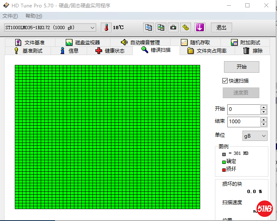Open options with gear-wrench icon
Image resolution: width=277 pixels, height=221 pixels.
pos(185,28)
